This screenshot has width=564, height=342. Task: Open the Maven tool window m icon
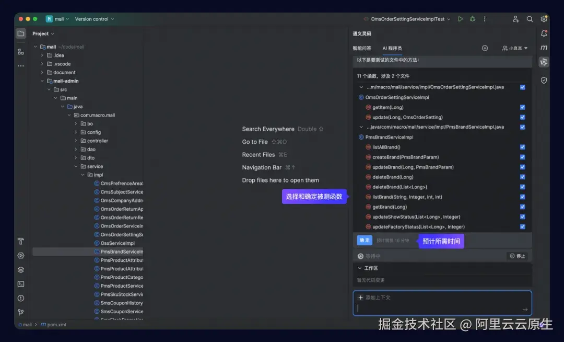544,48
